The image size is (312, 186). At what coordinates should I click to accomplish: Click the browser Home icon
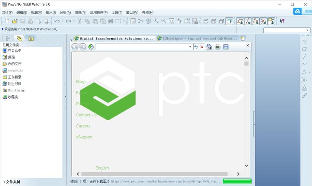click(209, 47)
